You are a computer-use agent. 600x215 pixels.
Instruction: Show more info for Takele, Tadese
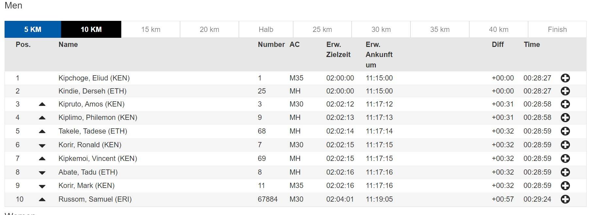point(565,131)
